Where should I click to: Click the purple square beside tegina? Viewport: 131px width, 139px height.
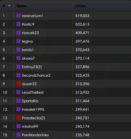(x=18, y=41)
